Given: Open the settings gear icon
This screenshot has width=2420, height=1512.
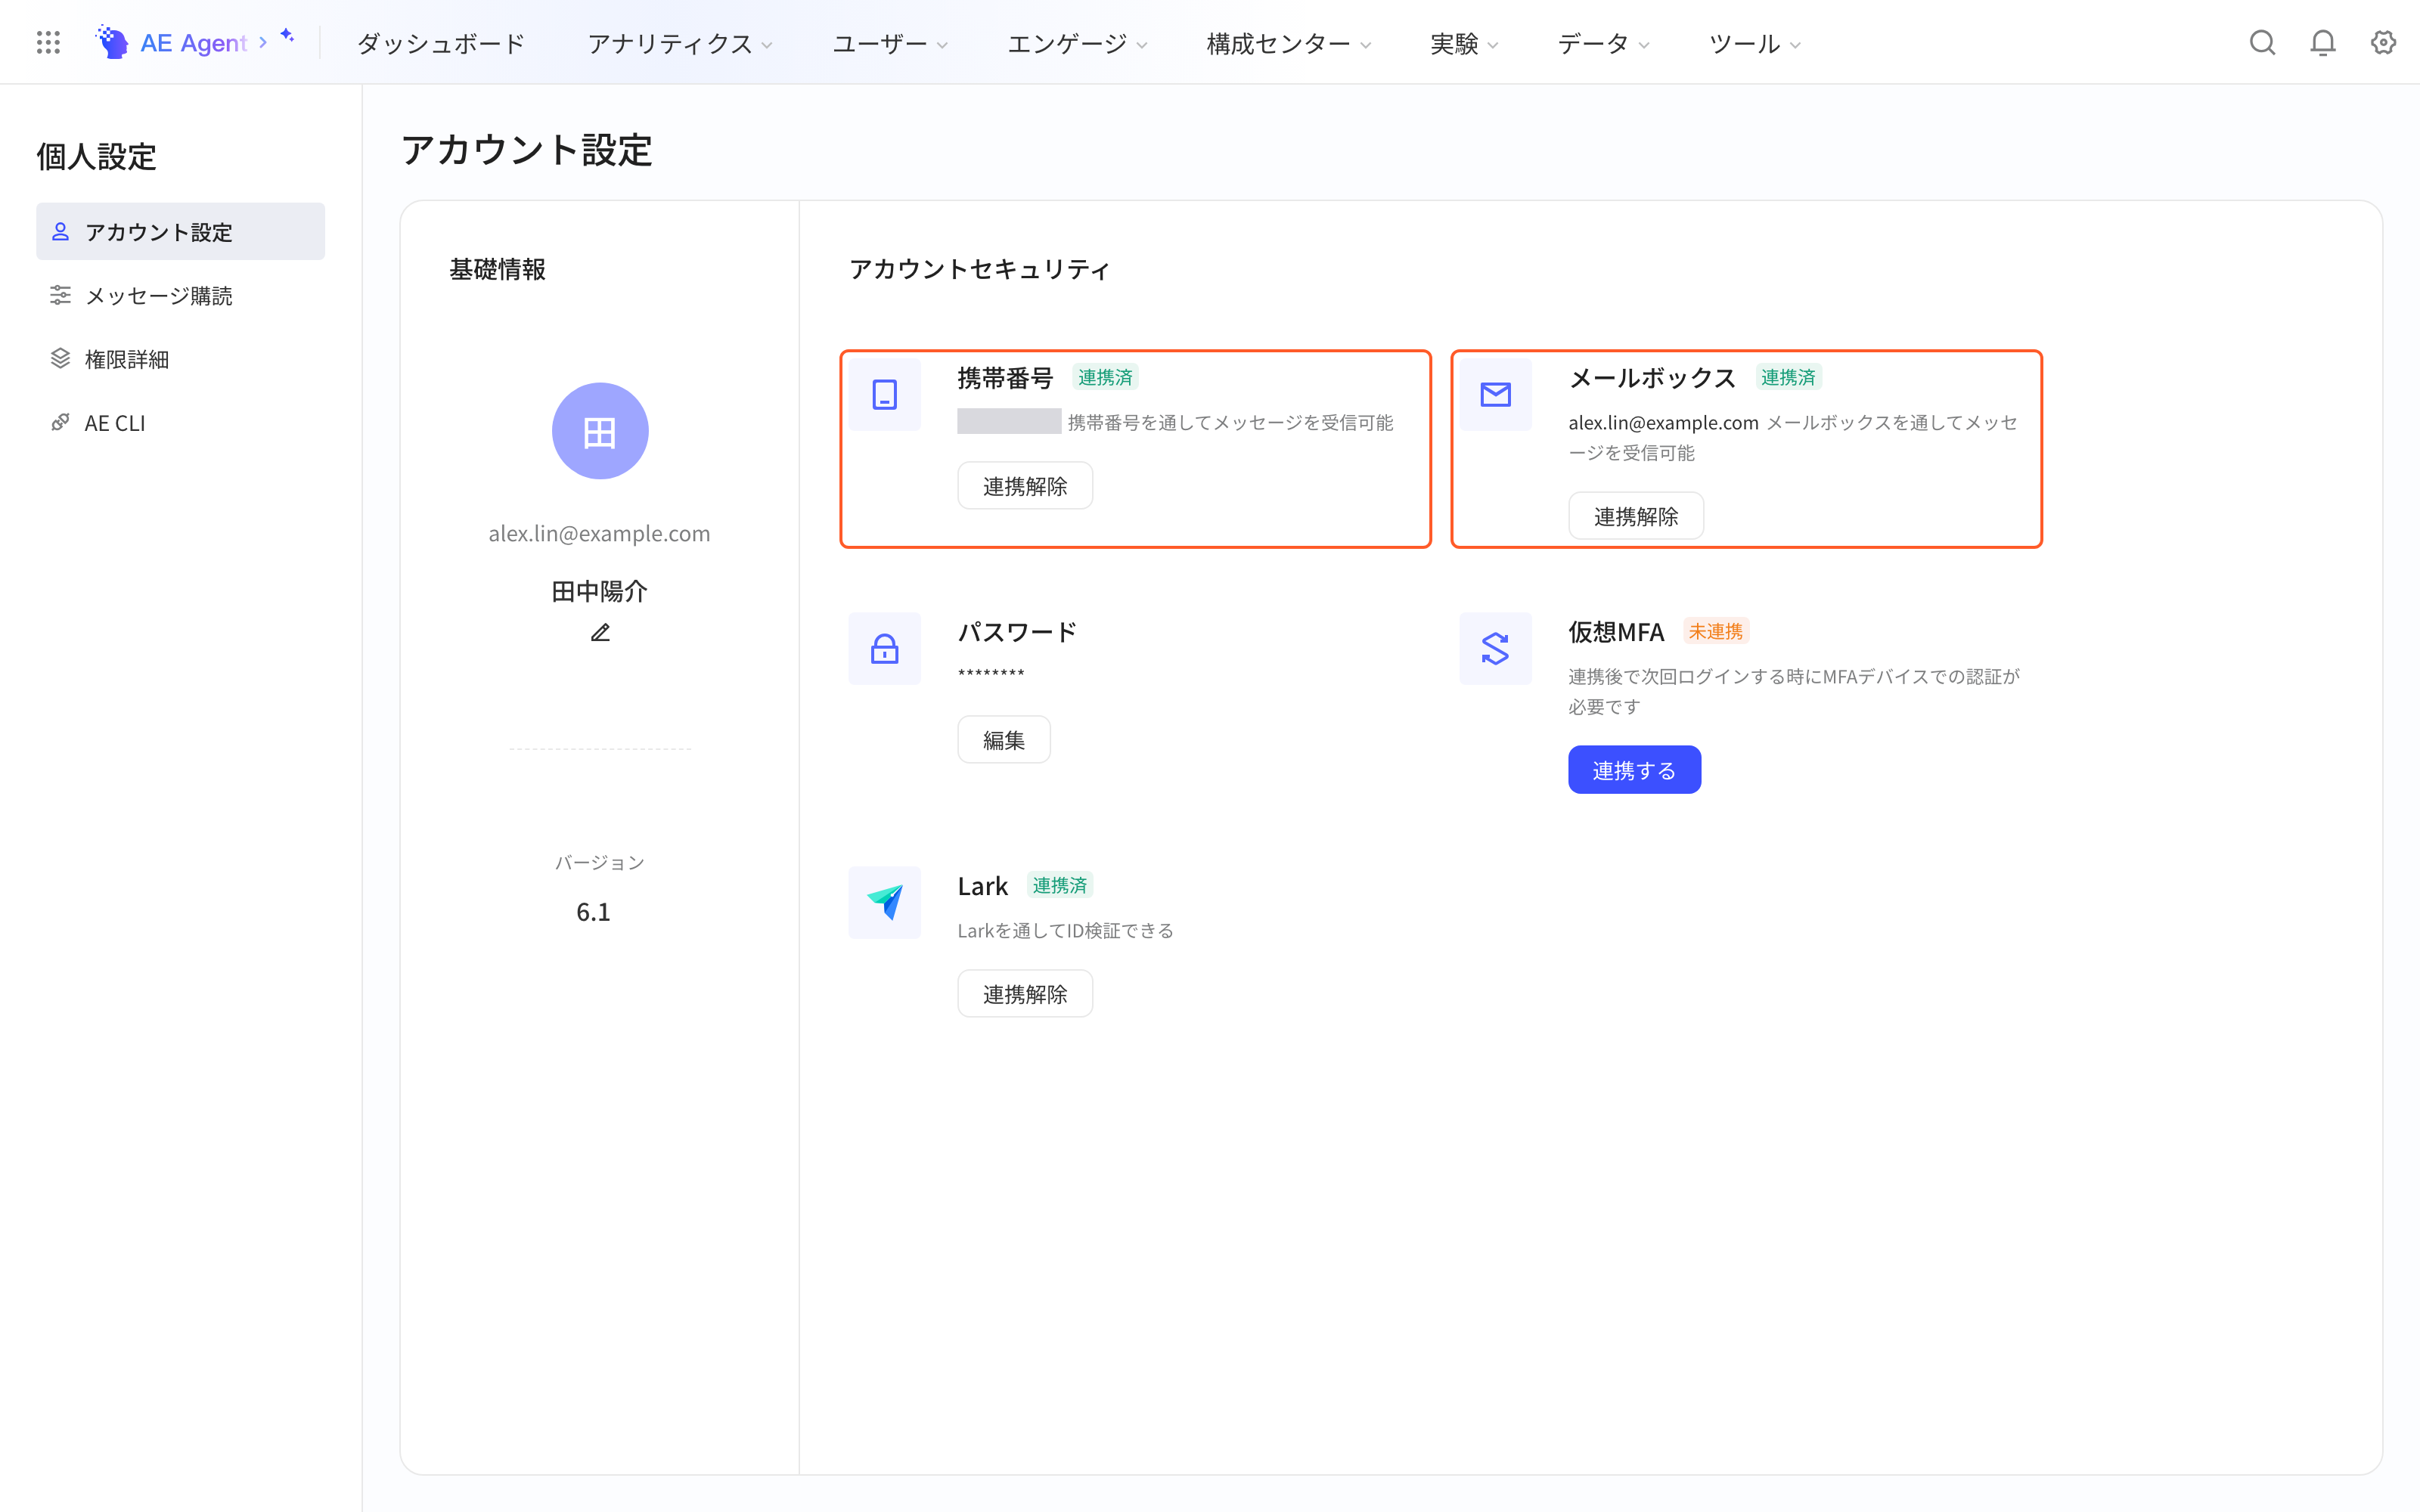Looking at the screenshot, I should [x=2384, y=42].
